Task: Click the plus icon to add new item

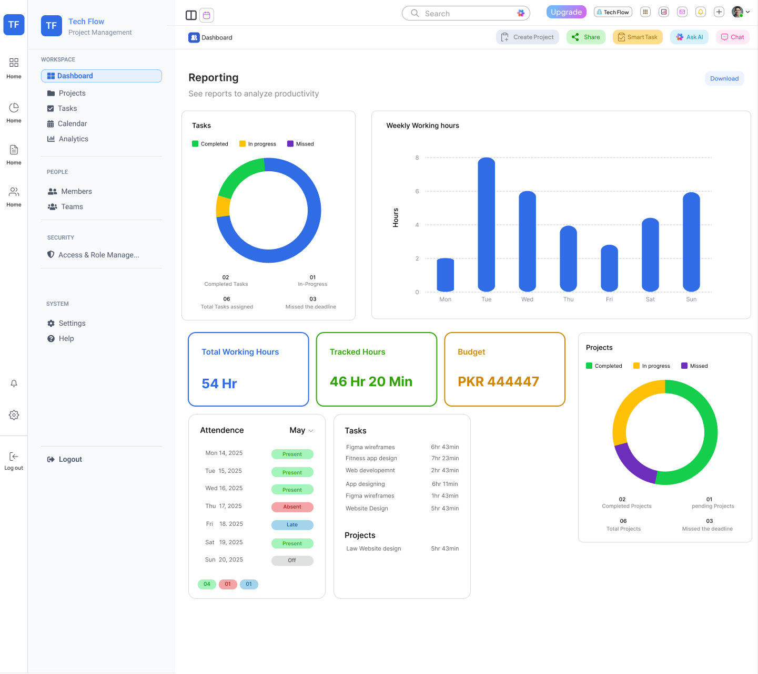Action: 719,12
